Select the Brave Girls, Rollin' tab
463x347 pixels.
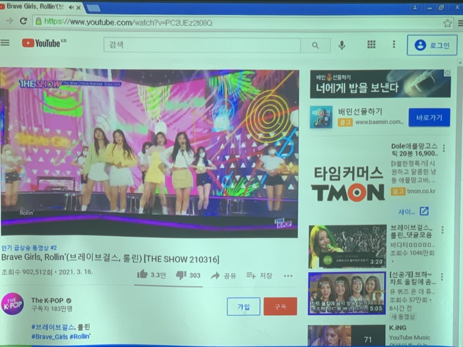[x=35, y=6]
